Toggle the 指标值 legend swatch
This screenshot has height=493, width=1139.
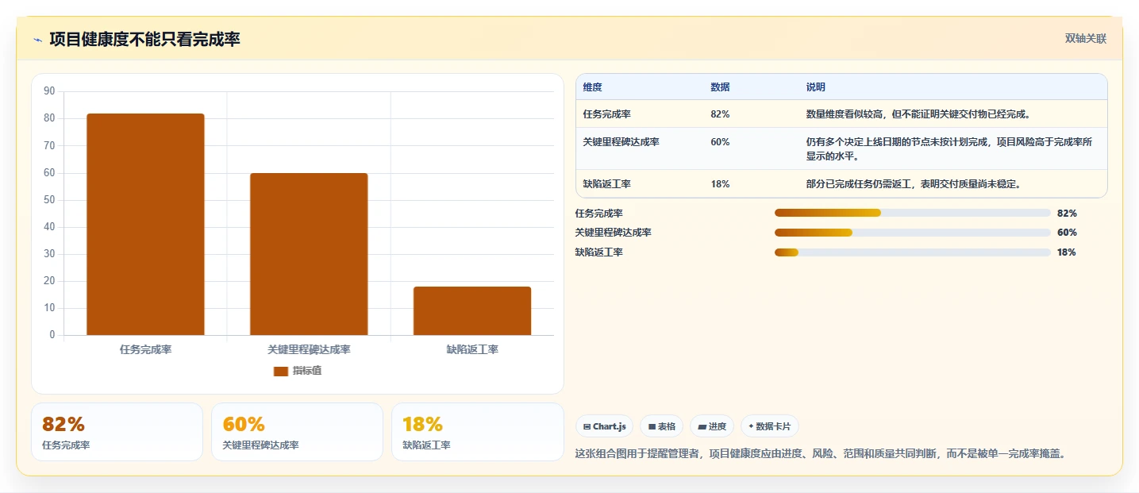pyautogui.click(x=280, y=371)
